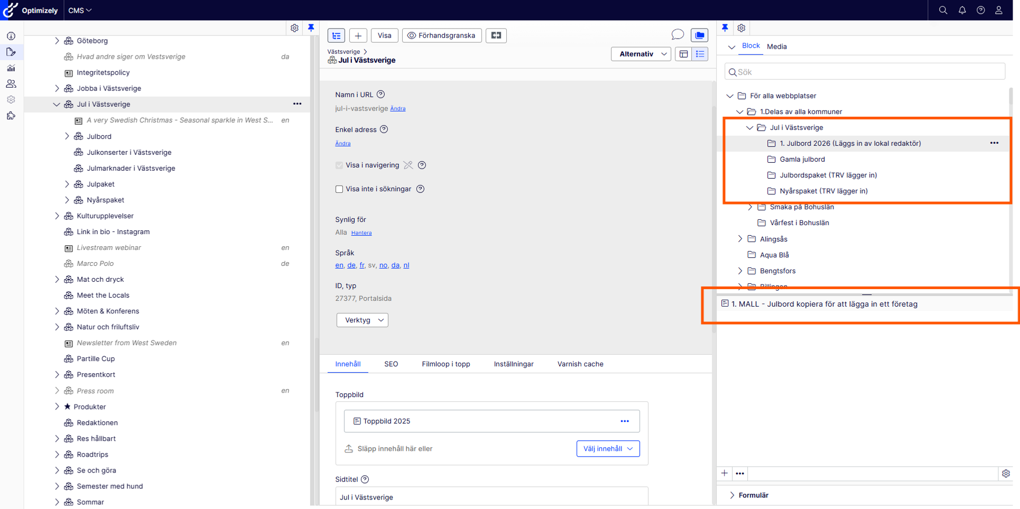Open the comments speech-bubble icon
This screenshot has width=1020, height=509.
point(677,35)
